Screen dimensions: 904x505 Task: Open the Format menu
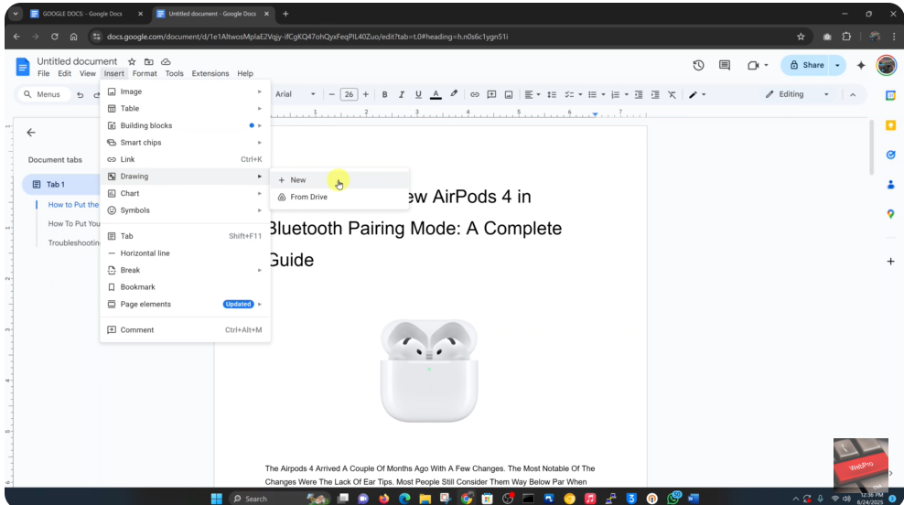tap(145, 74)
